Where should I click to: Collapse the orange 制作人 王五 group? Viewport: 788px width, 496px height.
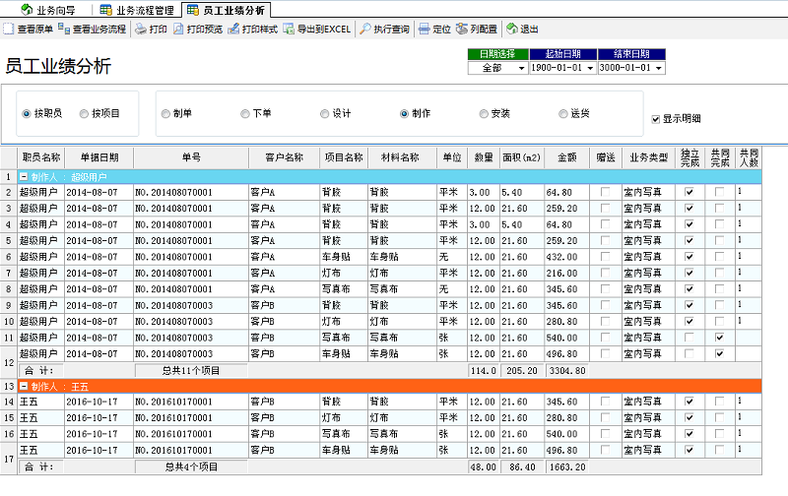coord(24,387)
